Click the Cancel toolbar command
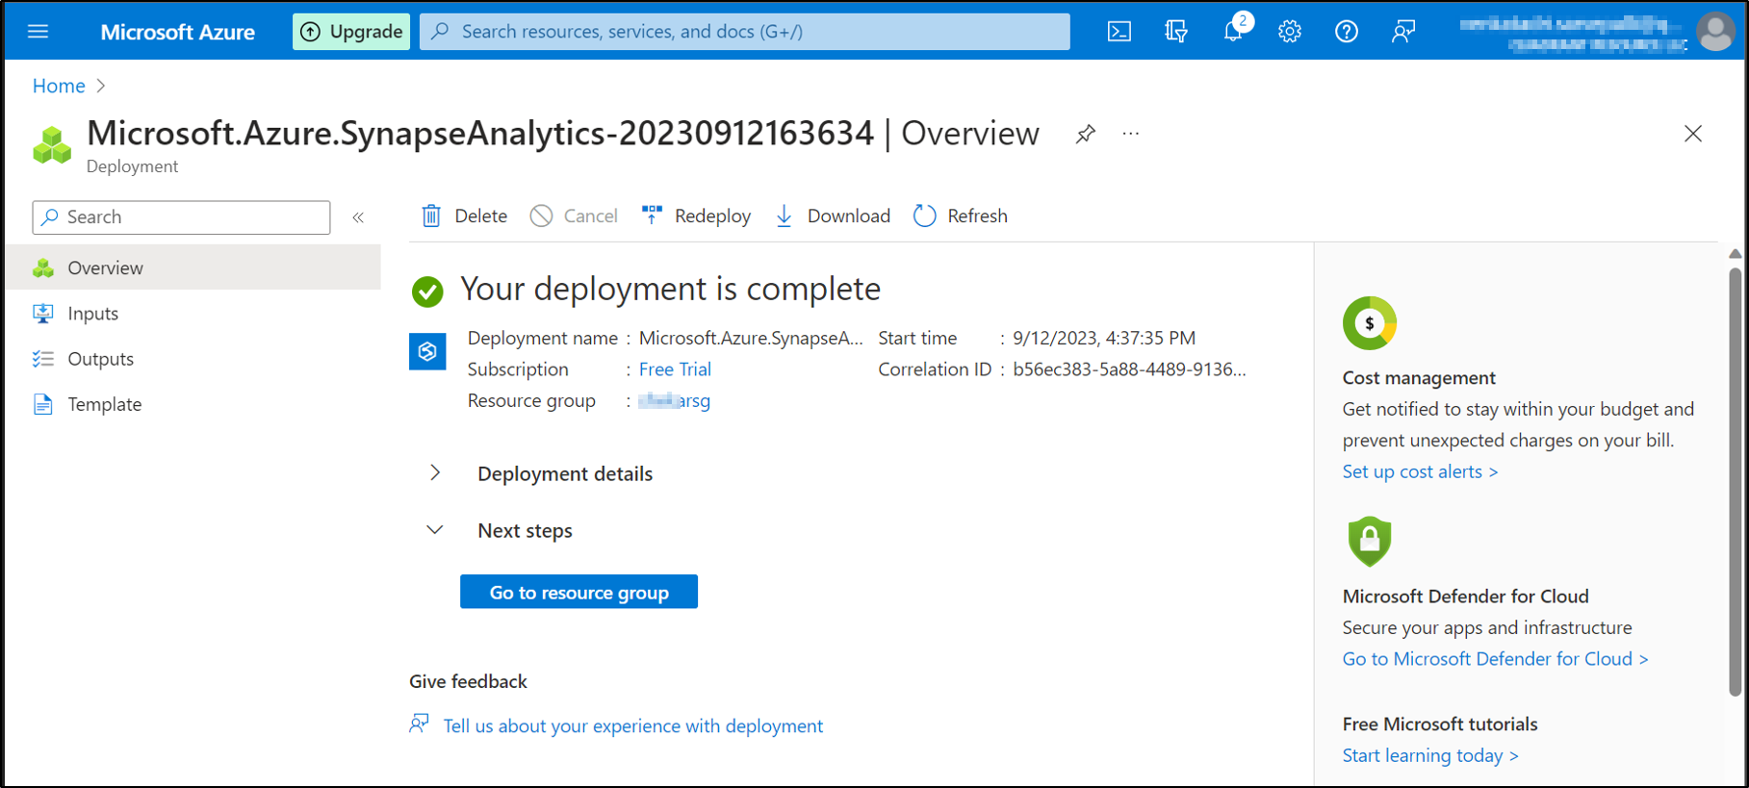Viewport: 1749px width, 788px height. (x=574, y=216)
